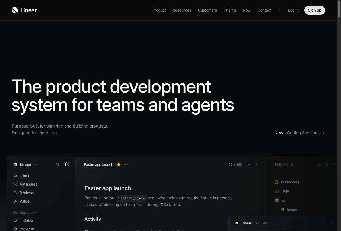Click the Opus 4.8 model badge
341x231 pixels.
261,223
